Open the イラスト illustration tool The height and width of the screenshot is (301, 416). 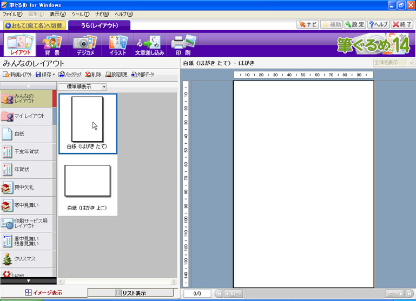point(117,44)
